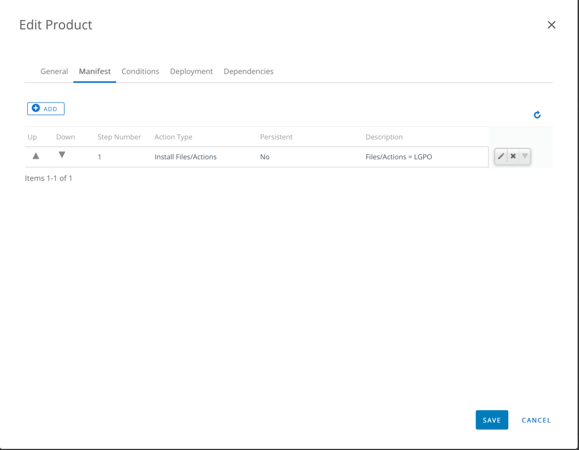Open the Conditions tab
Viewport: 579px width, 450px height.
coord(140,71)
